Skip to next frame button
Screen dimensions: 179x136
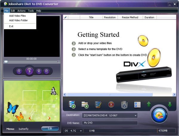click(47, 71)
